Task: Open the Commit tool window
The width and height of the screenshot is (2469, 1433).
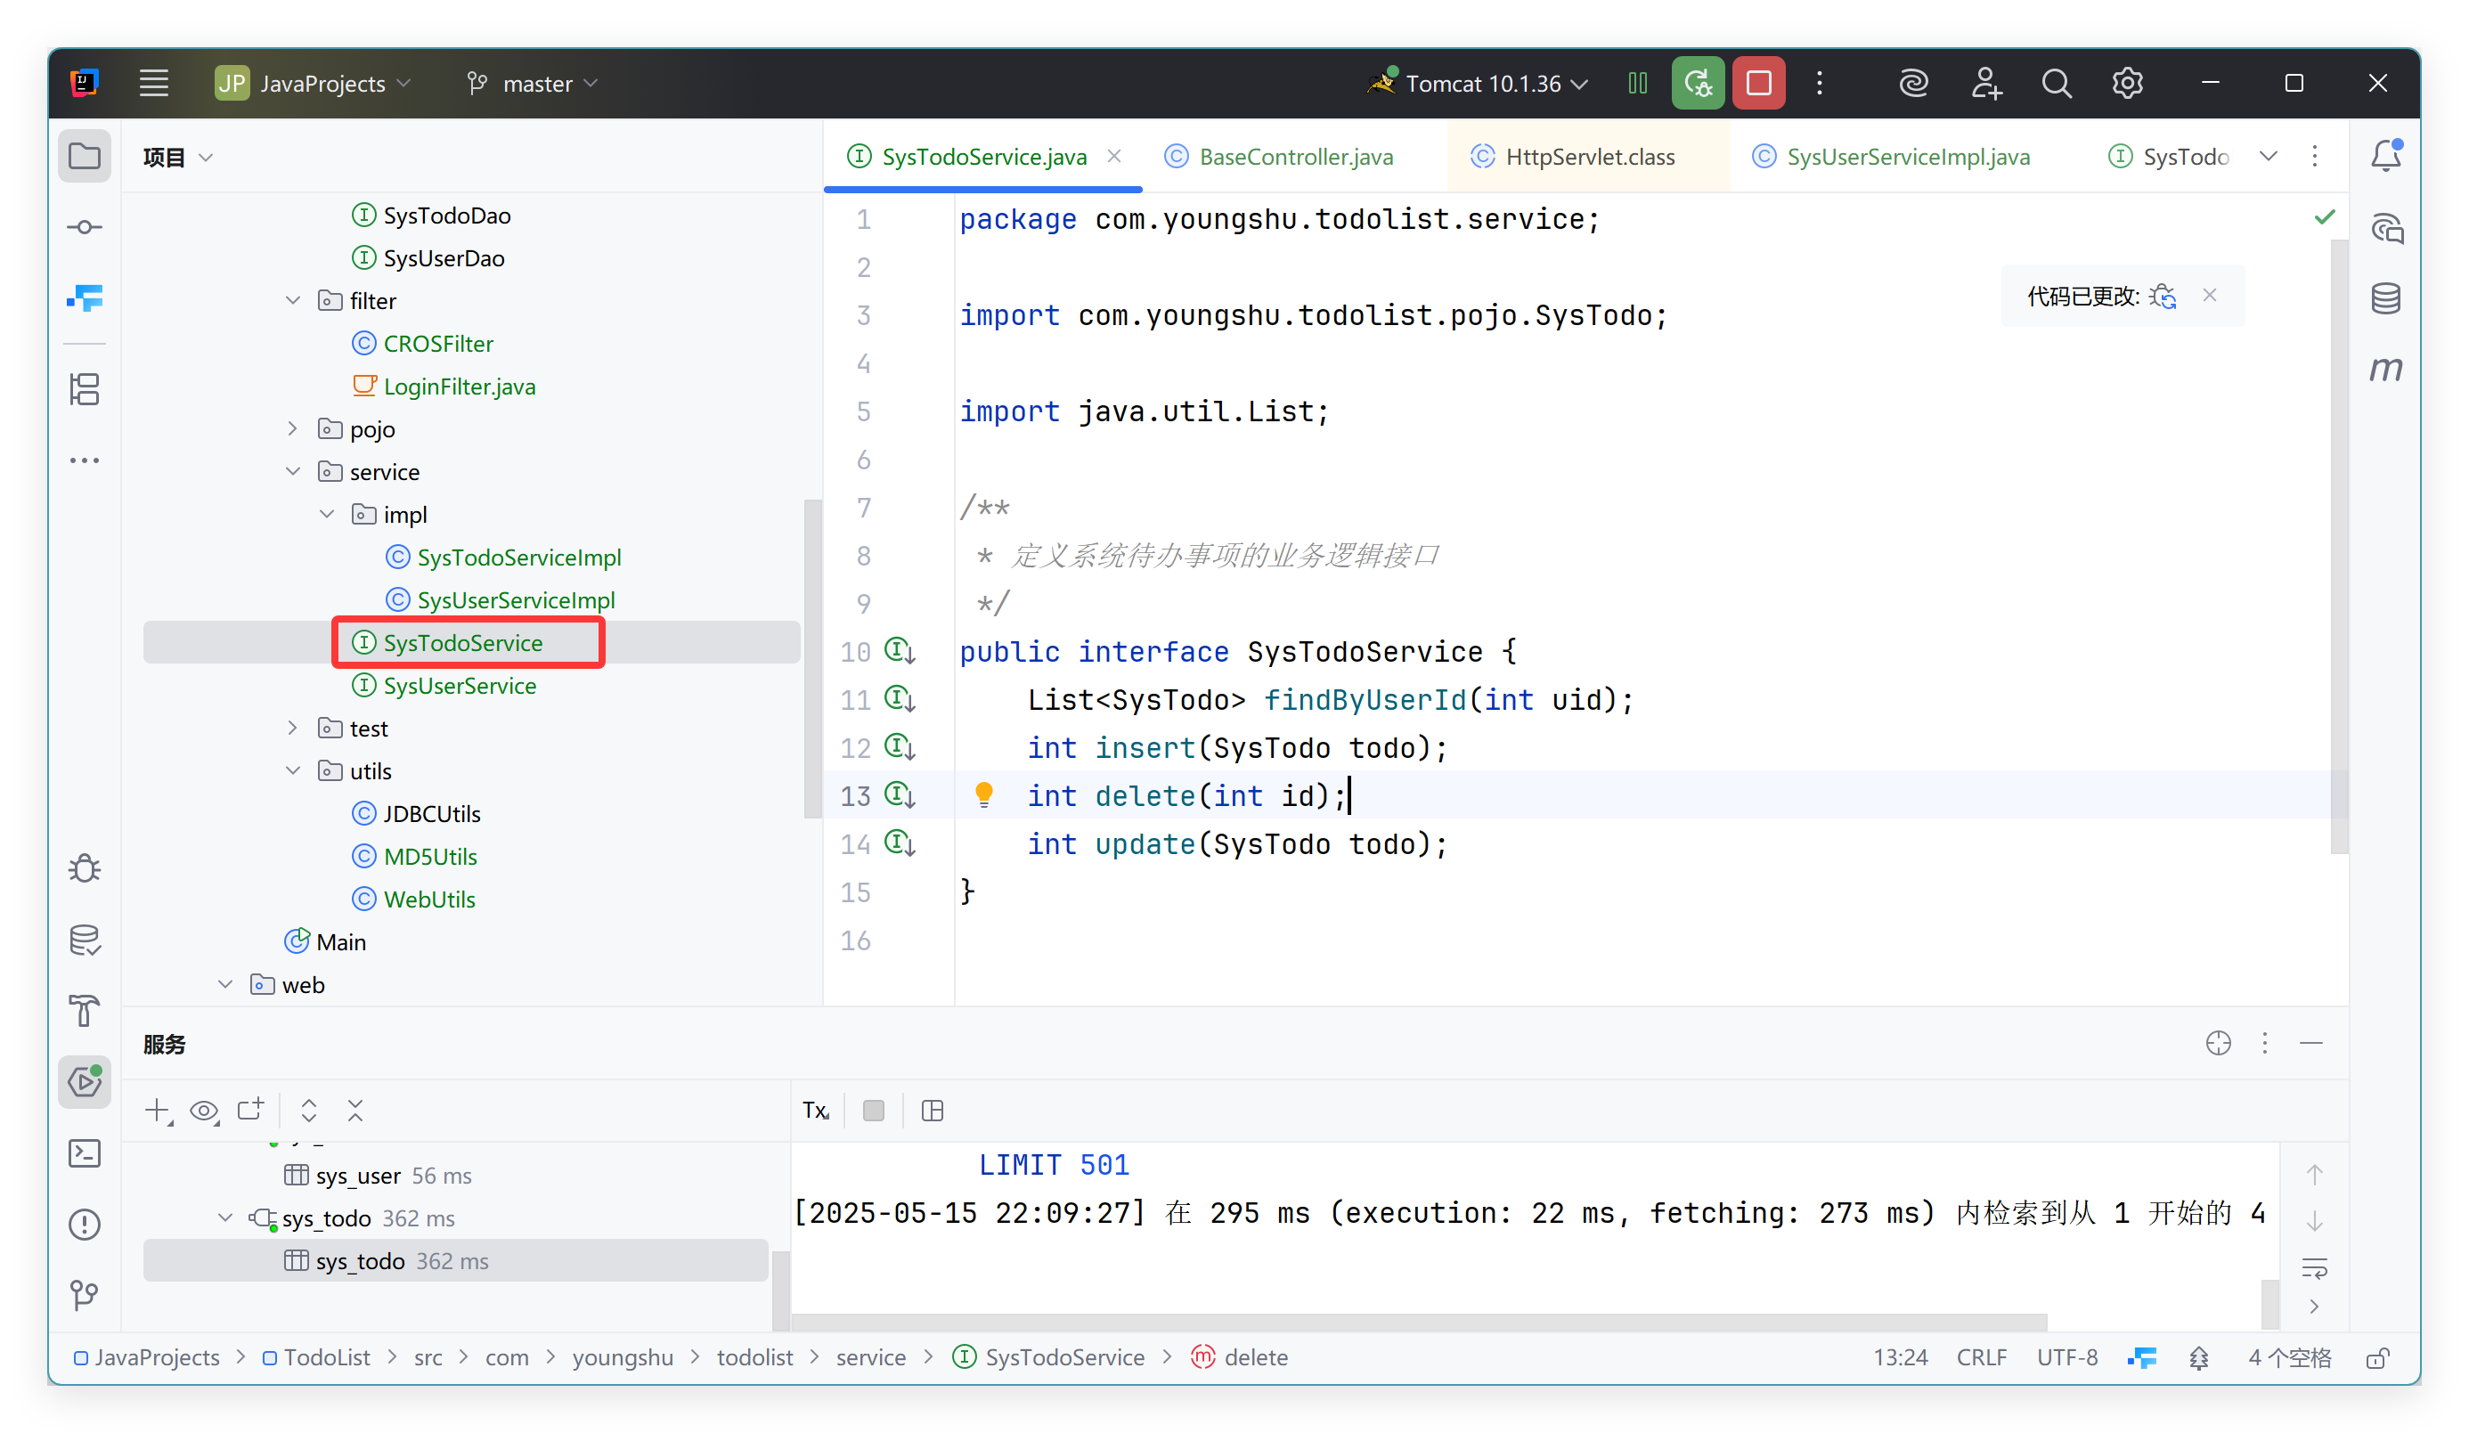Action: coord(86,227)
